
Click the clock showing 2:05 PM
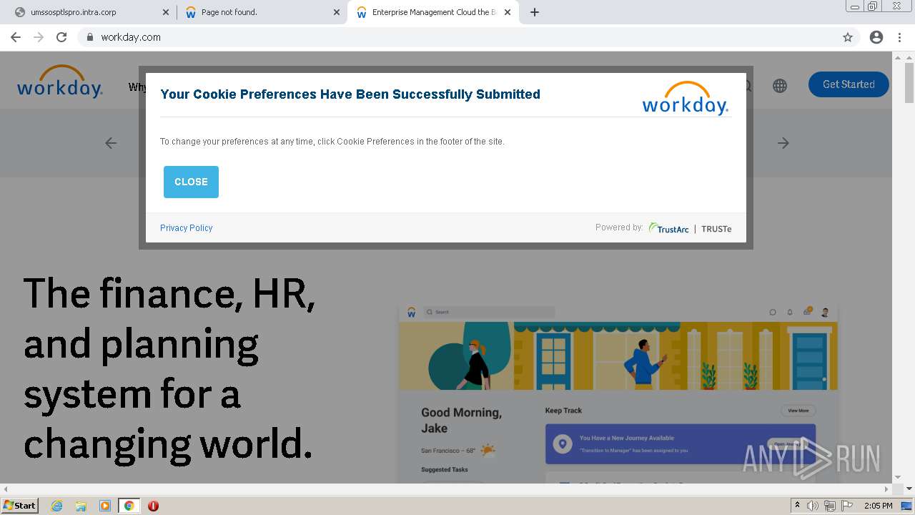pyautogui.click(x=878, y=506)
